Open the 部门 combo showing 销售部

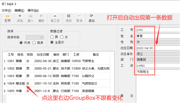pyautogui.click(x=158, y=60)
